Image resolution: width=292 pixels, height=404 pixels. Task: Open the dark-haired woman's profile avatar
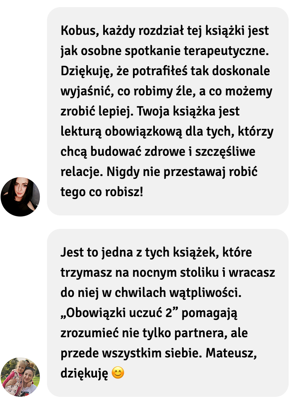(x=20, y=197)
